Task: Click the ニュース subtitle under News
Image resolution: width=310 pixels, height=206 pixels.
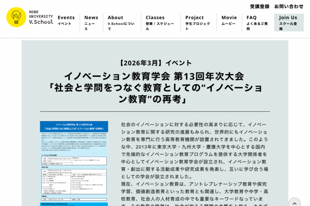Action: [89, 26]
